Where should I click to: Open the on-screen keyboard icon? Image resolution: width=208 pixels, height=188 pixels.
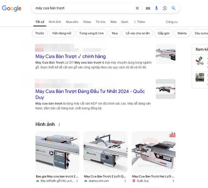click(148, 8)
